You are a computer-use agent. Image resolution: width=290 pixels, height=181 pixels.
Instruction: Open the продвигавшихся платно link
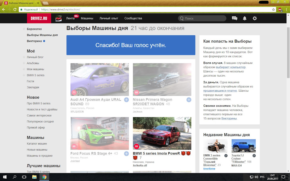(x=220, y=91)
